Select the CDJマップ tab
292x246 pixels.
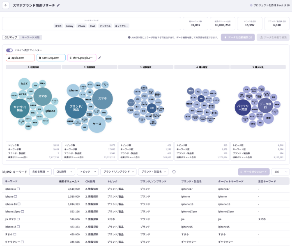click(x=11, y=37)
